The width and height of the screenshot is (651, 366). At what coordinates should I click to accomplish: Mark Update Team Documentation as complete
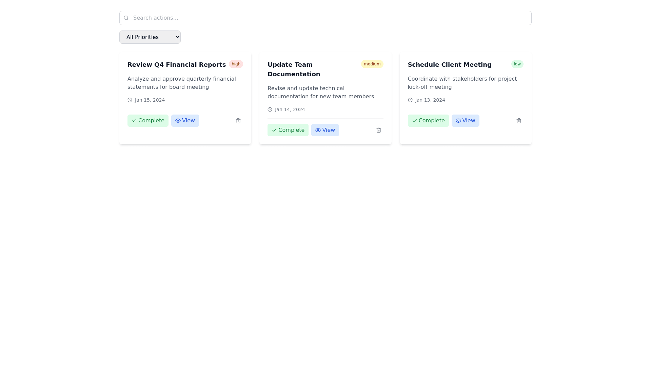tap(288, 130)
